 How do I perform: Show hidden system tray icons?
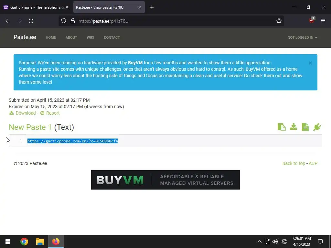260,242
